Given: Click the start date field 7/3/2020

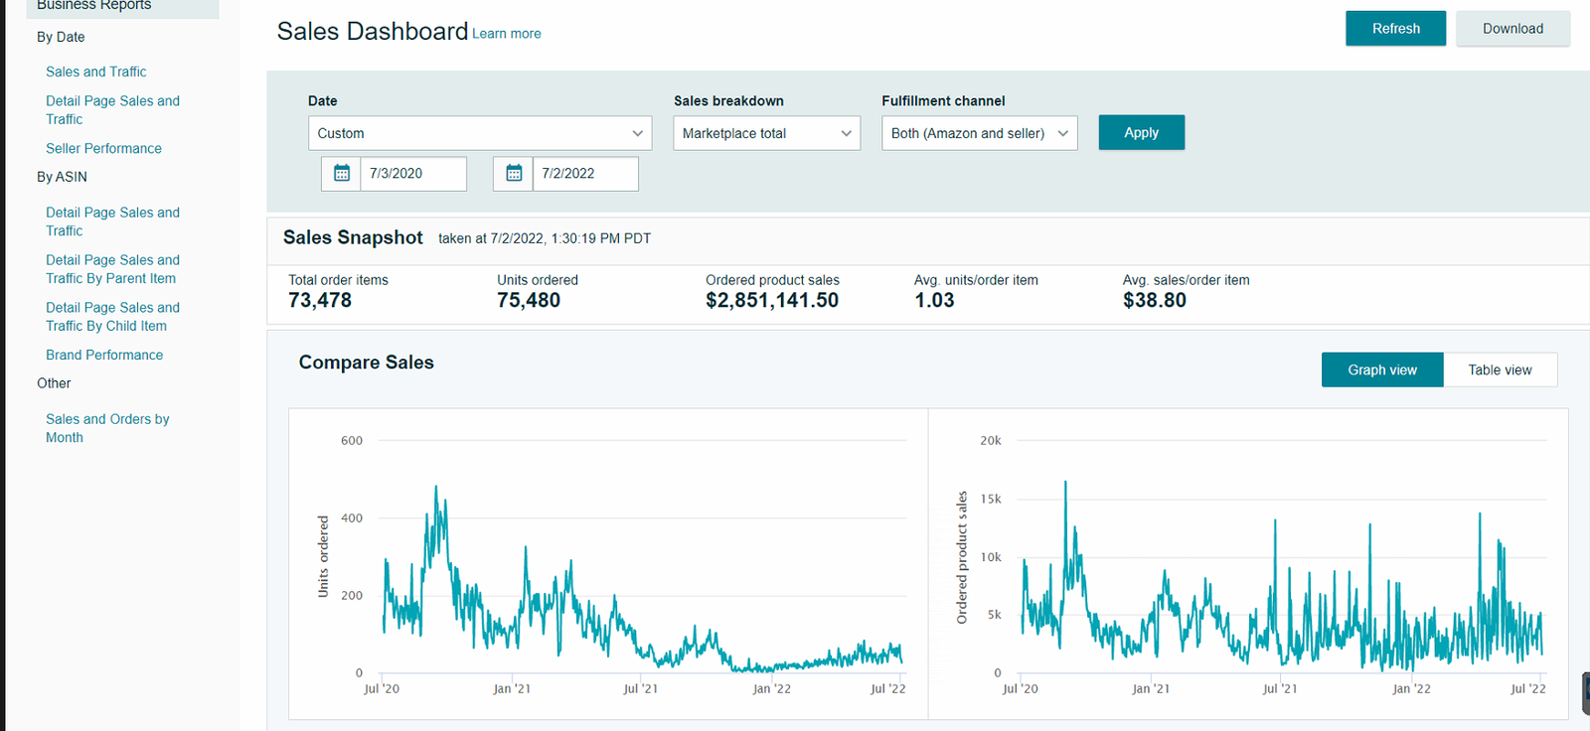Looking at the screenshot, I should click(x=412, y=174).
